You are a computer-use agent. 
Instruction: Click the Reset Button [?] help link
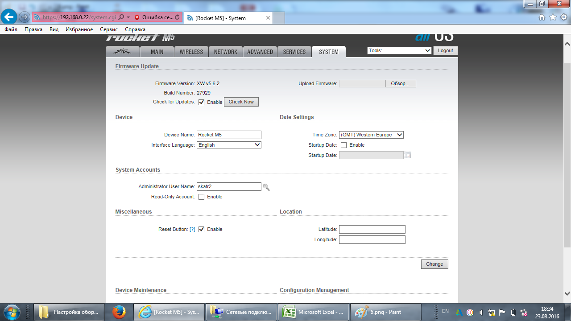click(x=192, y=229)
